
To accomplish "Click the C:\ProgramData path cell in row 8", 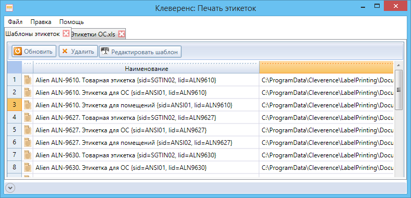I will pyautogui.click(x=326, y=168).
